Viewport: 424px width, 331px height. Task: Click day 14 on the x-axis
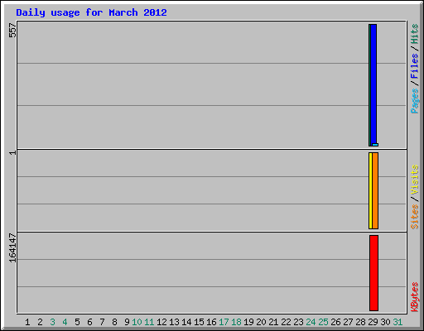(x=186, y=322)
